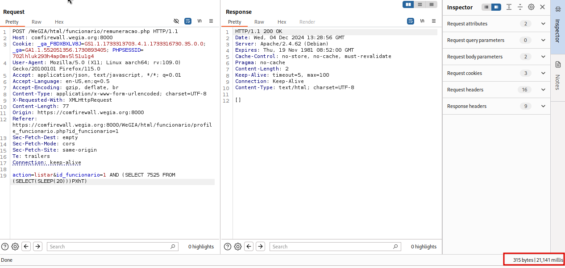565x268 pixels.
Task: Click the POST remuneracao.php request line
Action: pyautogui.click(x=95, y=31)
